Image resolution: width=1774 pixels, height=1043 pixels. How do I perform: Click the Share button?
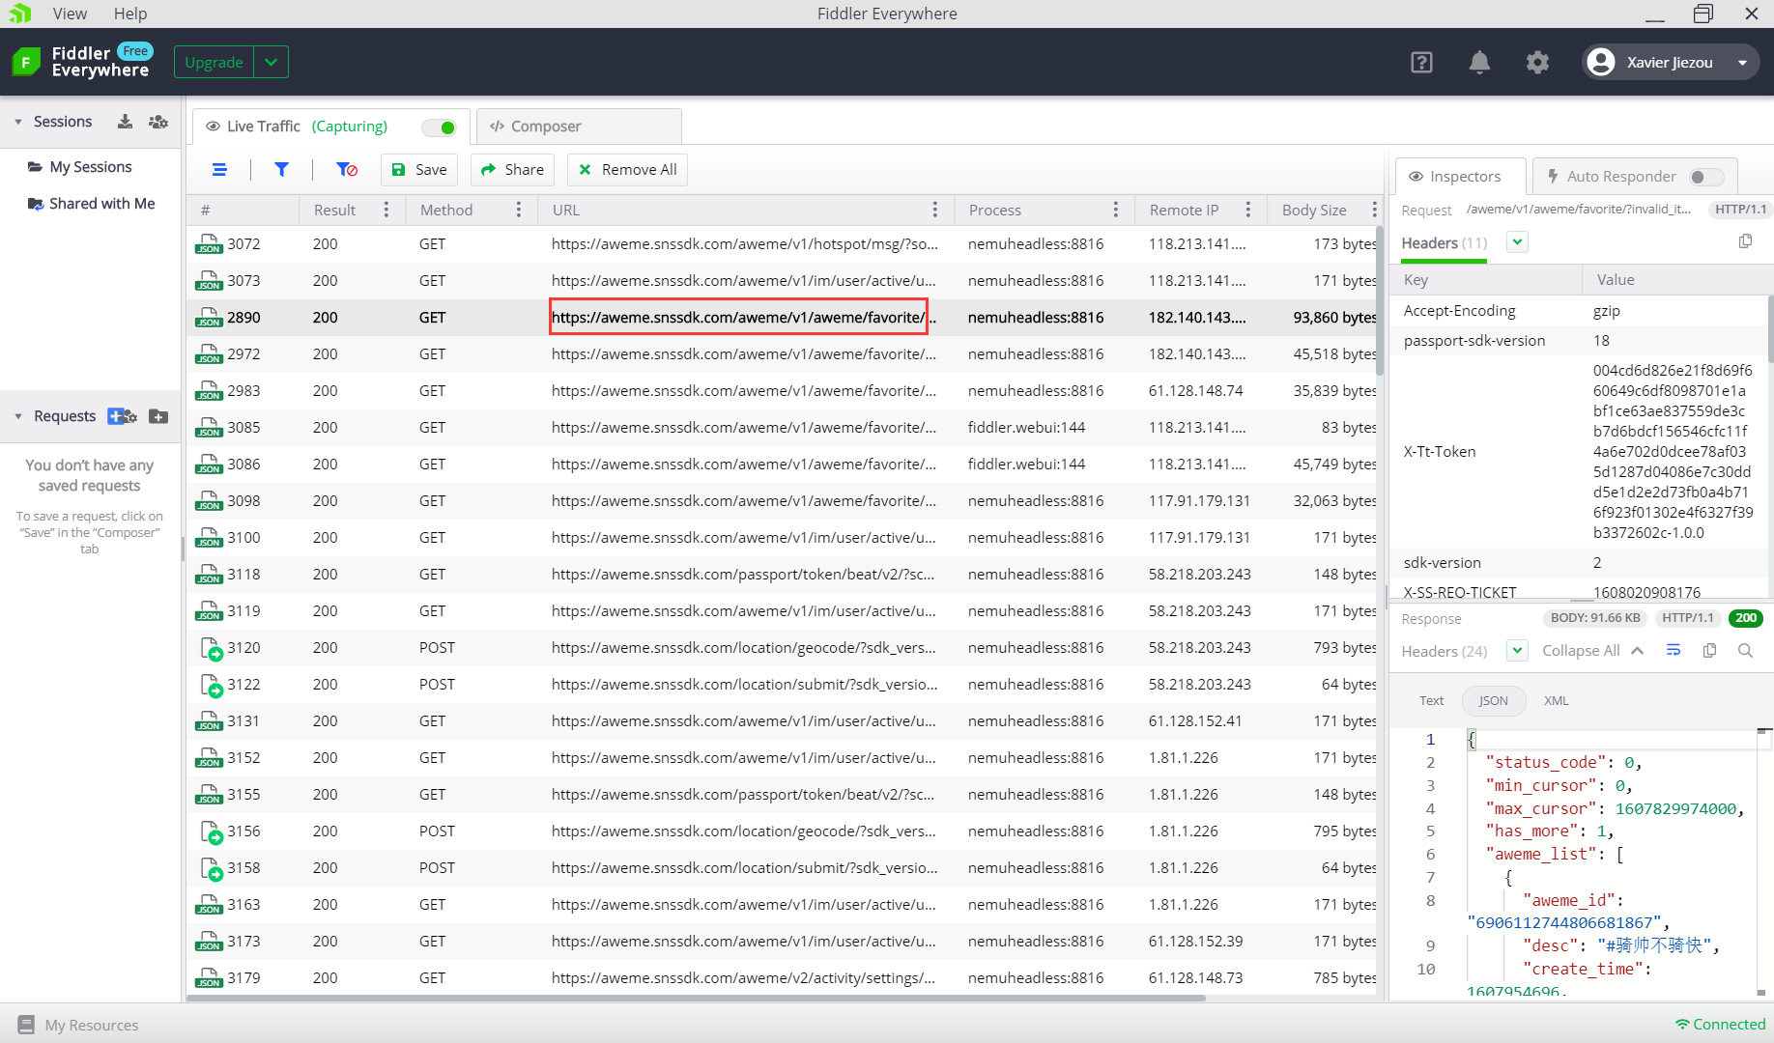[x=512, y=170]
